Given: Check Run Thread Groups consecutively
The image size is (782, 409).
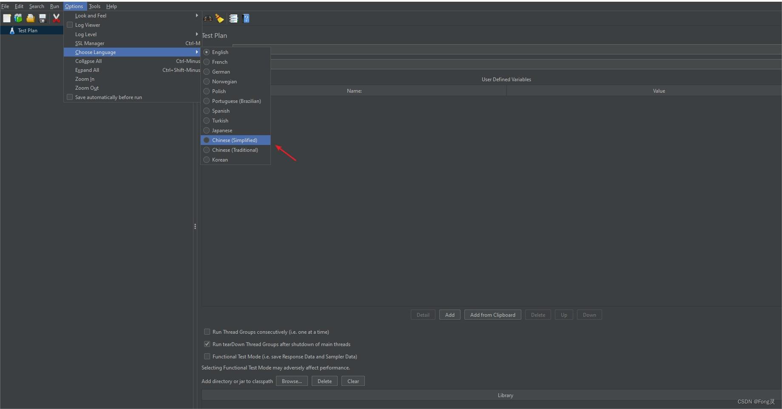Looking at the screenshot, I should 207,332.
